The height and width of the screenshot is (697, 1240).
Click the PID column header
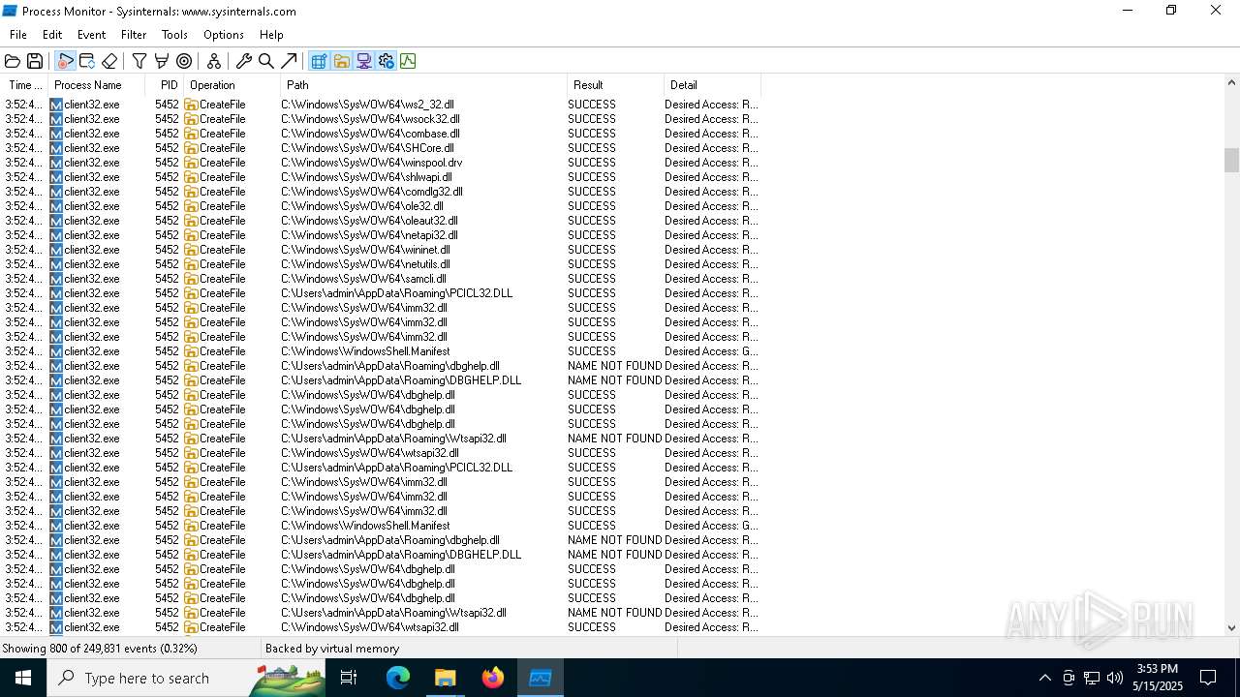pos(165,85)
